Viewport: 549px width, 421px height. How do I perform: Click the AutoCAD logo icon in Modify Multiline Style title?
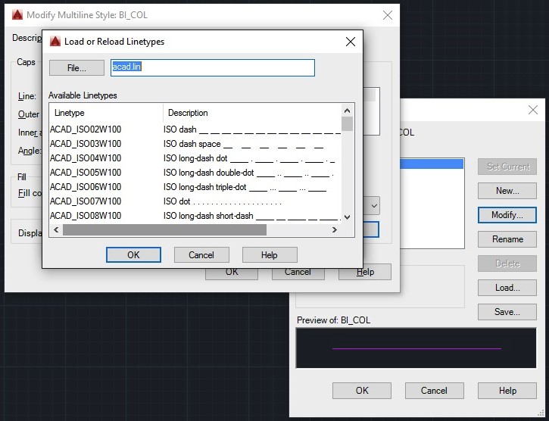point(17,15)
